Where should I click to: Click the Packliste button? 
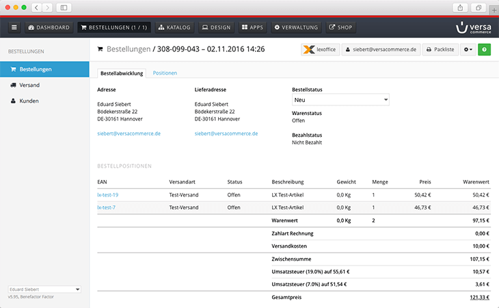[439, 50]
